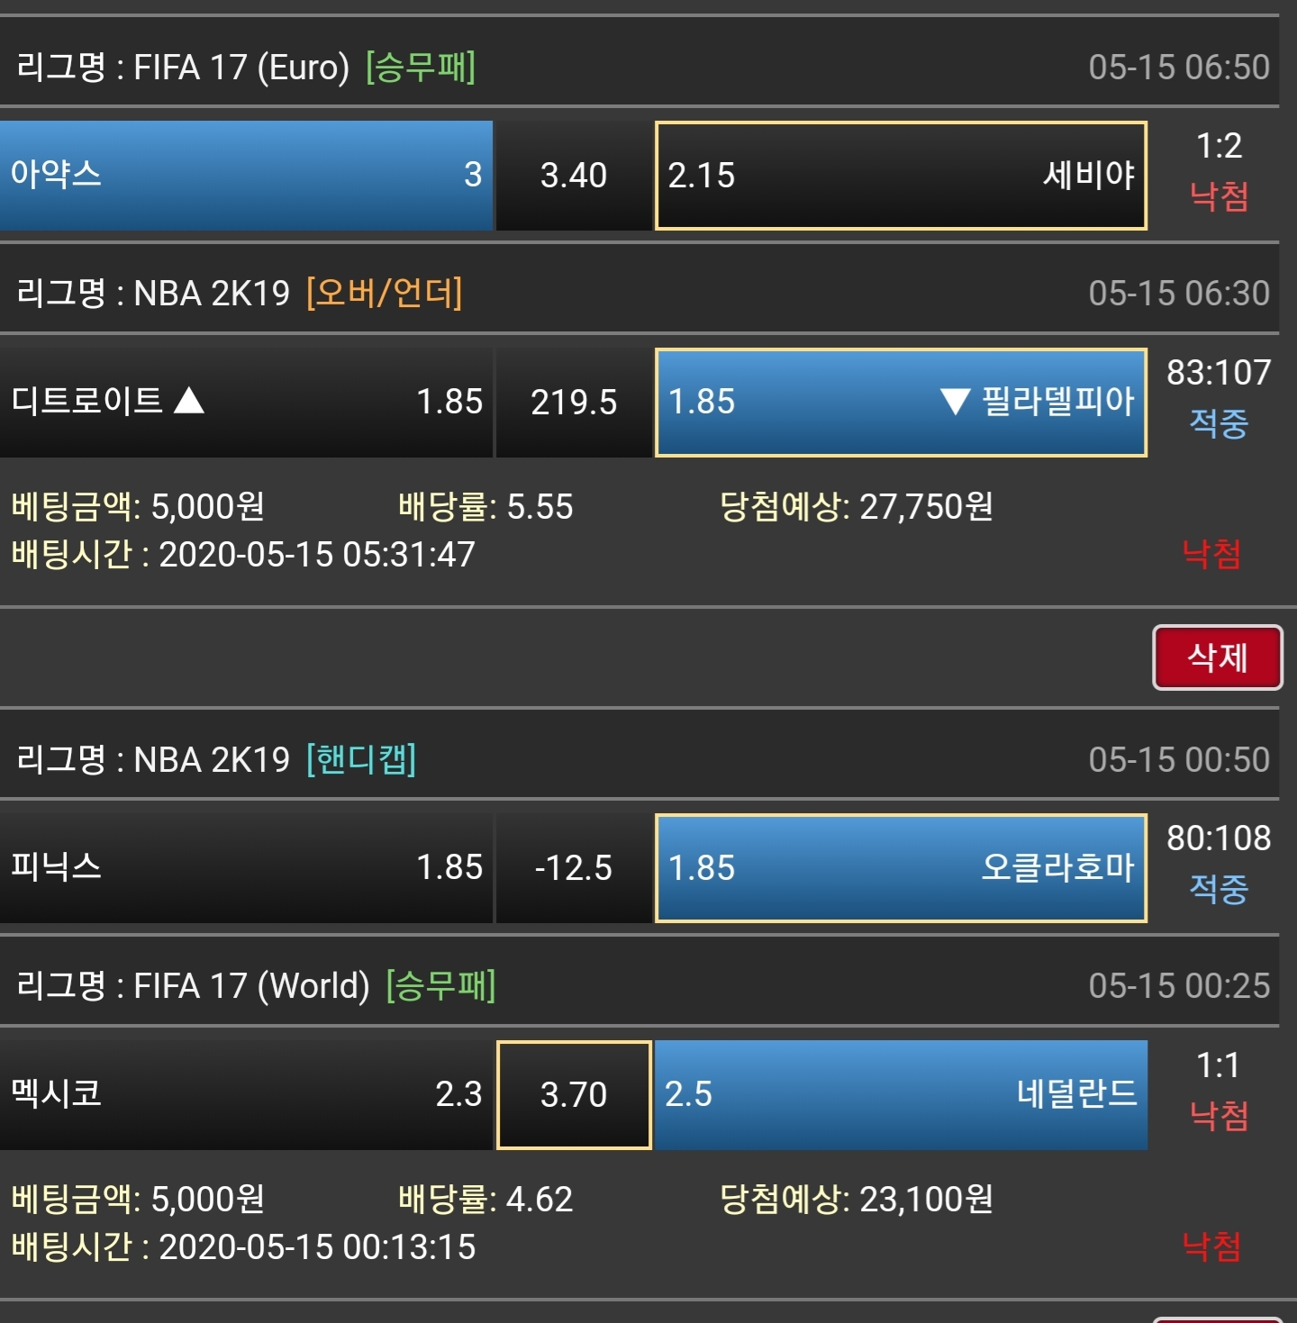Select the 아약스 home win cell
Screen dimensions: 1297x1323
coord(246,175)
